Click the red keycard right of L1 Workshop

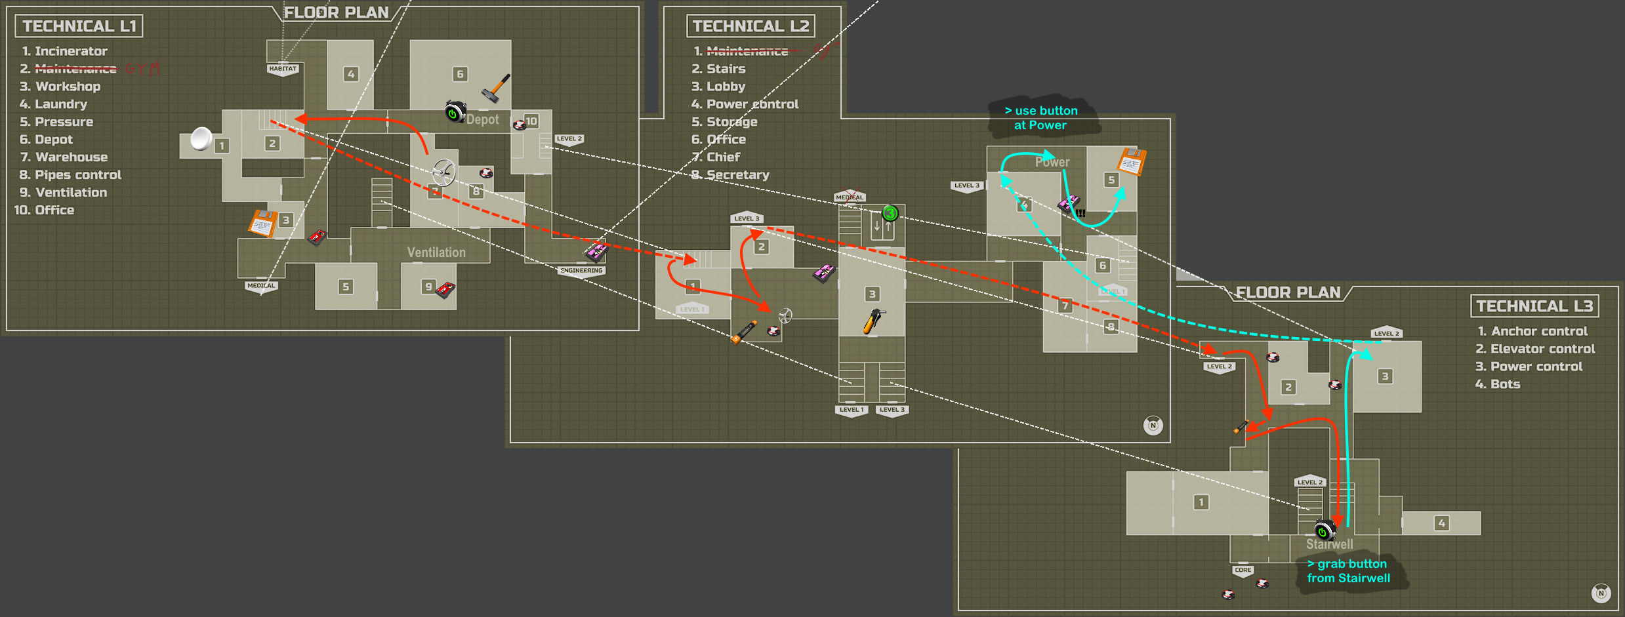(318, 237)
